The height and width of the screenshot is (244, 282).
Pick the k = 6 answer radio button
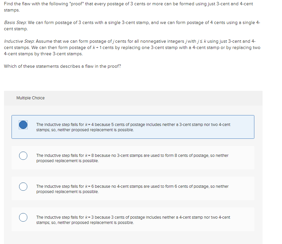tap(23, 186)
